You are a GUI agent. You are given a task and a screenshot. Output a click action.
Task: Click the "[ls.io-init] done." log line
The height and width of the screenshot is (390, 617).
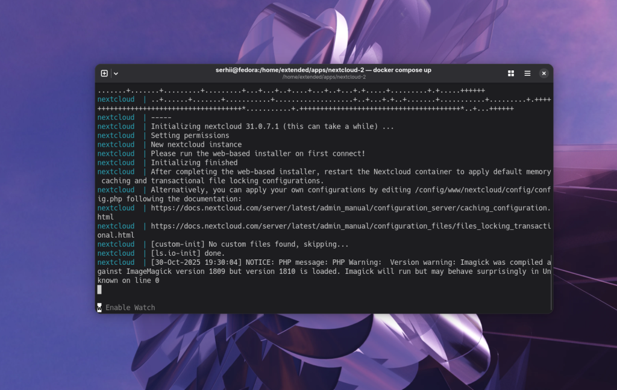coord(187,253)
